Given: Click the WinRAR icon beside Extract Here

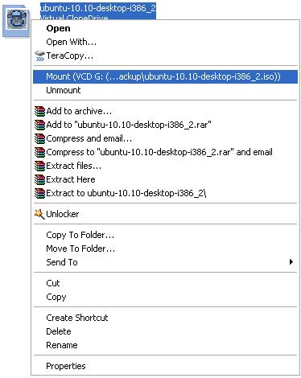Looking at the screenshot, I should 39,179.
